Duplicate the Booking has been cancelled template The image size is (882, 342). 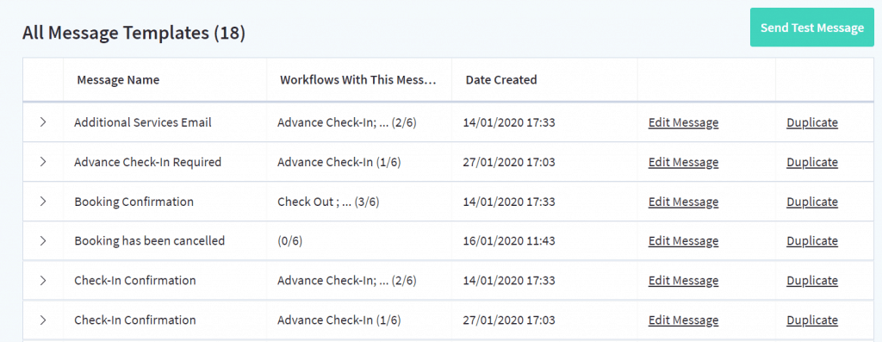(x=812, y=240)
